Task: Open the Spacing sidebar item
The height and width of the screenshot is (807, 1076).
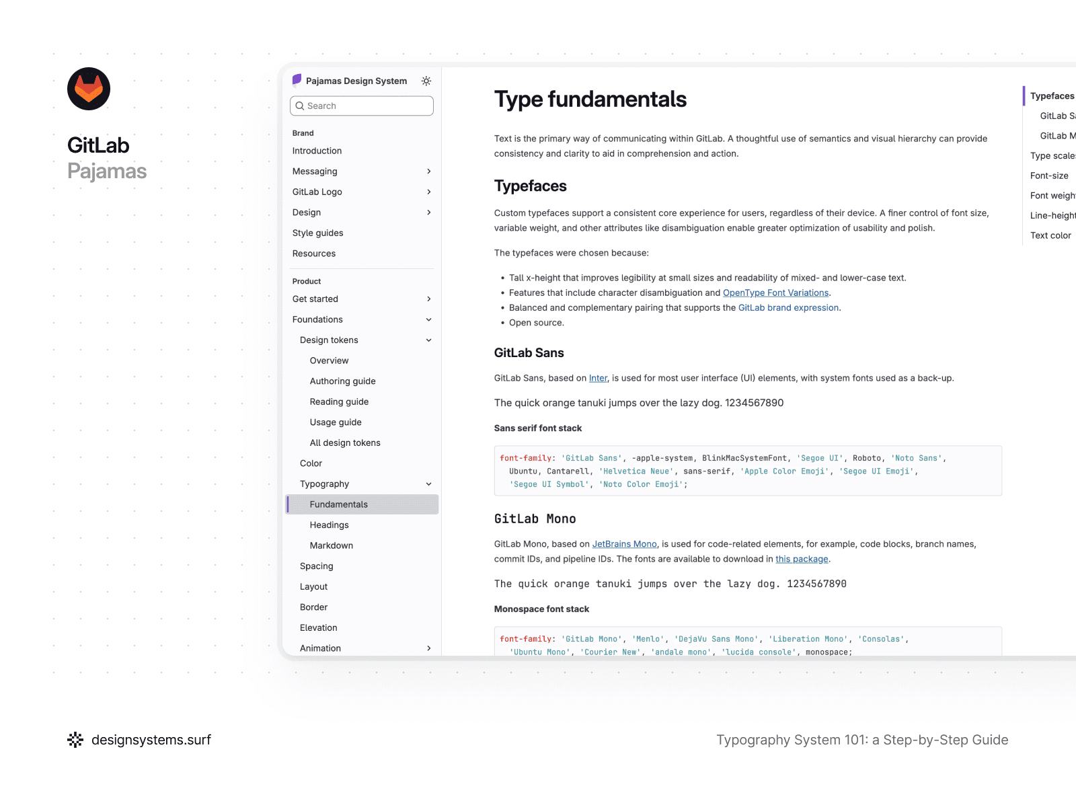Action: [x=316, y=566]
